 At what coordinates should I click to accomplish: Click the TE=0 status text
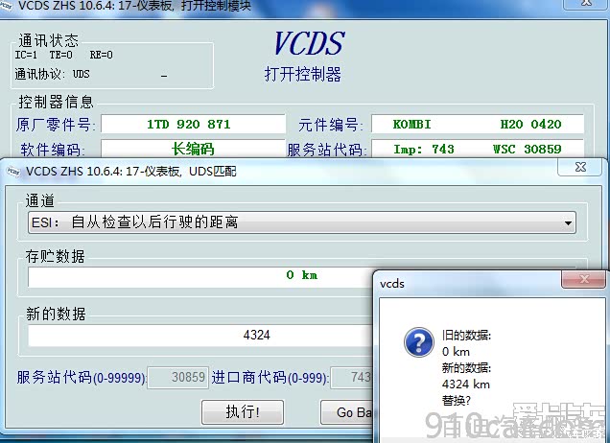coord(60,55)
